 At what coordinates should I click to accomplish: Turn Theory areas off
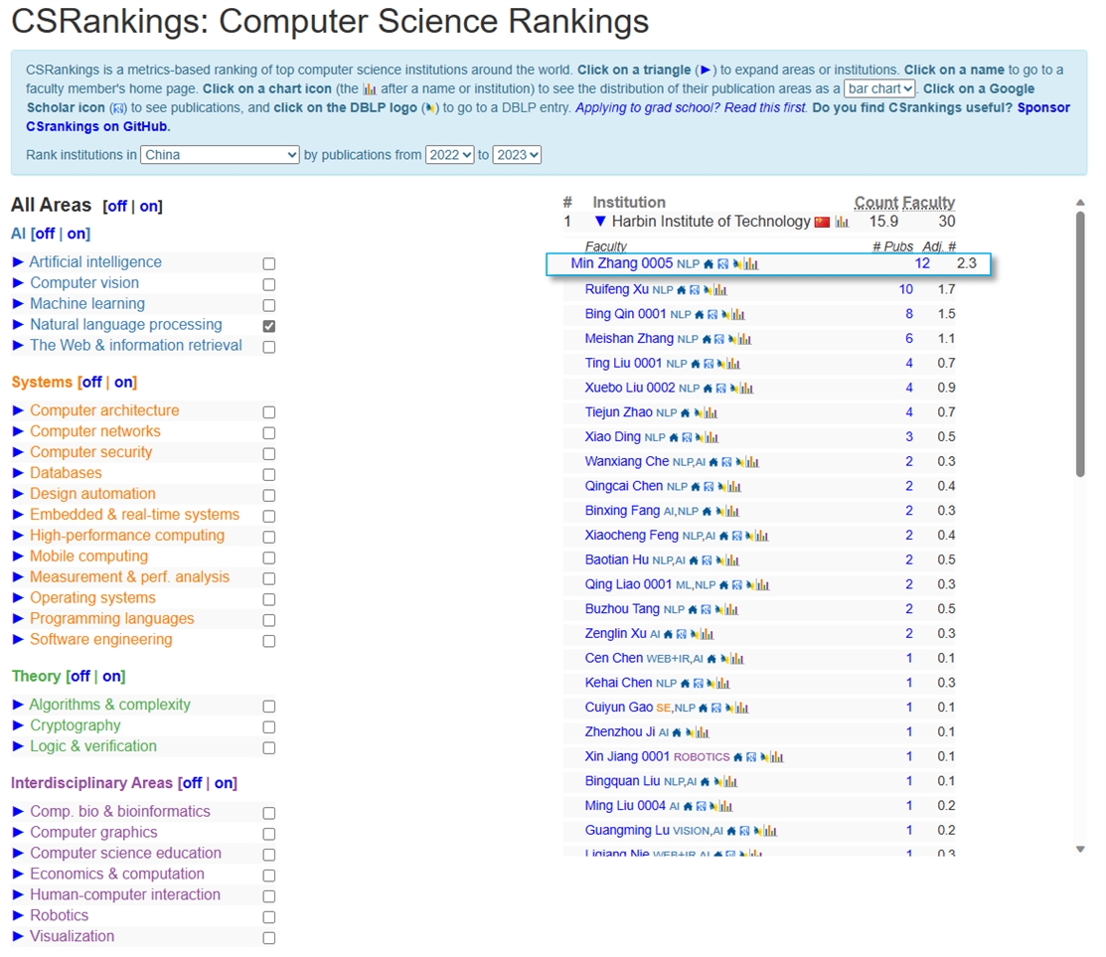point(80,677)
